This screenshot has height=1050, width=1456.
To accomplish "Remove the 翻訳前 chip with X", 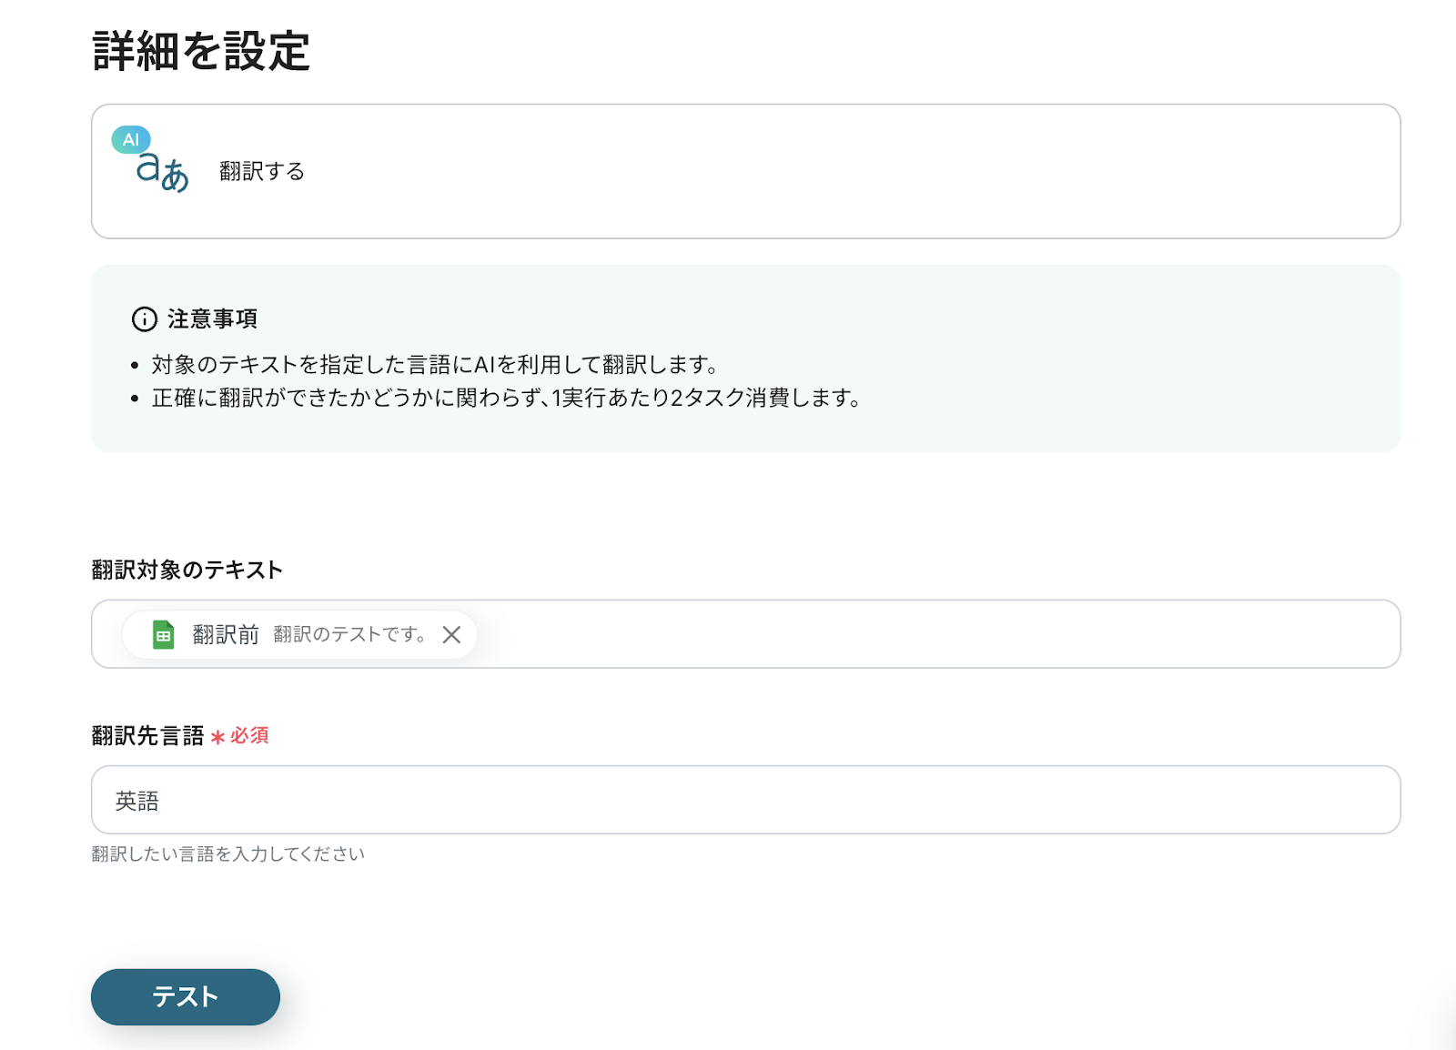I will [451, 635].
